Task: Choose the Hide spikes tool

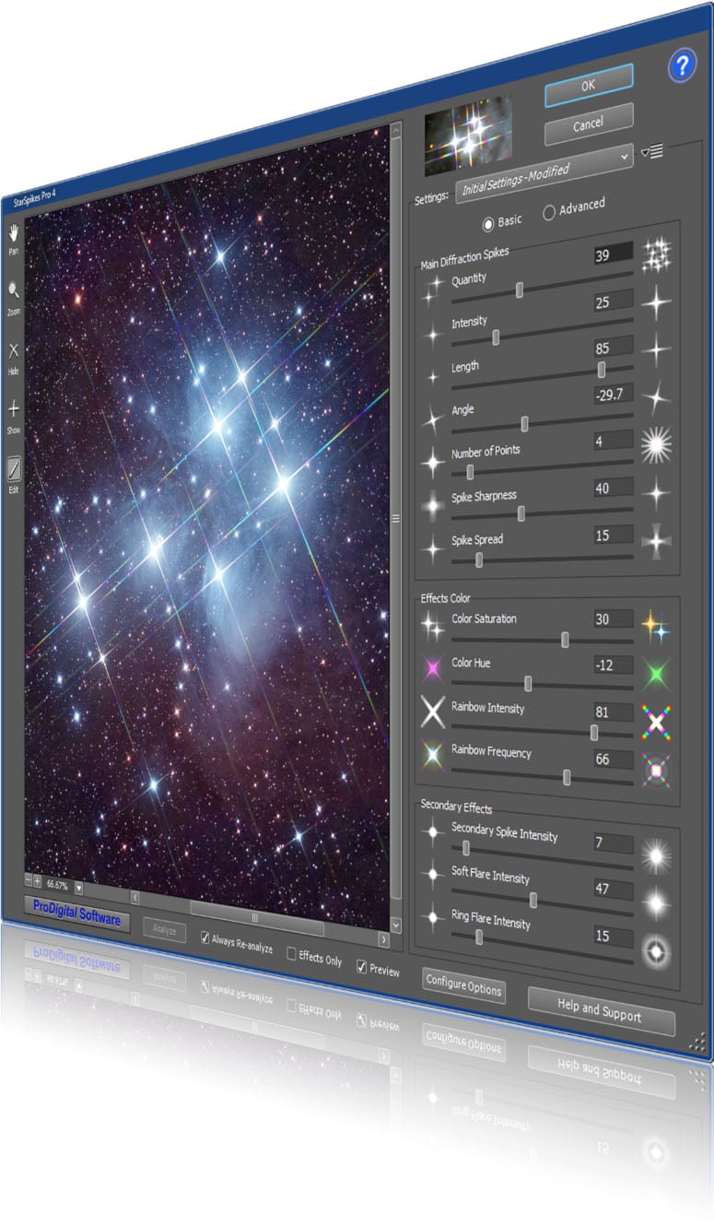Action: click(14, 350)
